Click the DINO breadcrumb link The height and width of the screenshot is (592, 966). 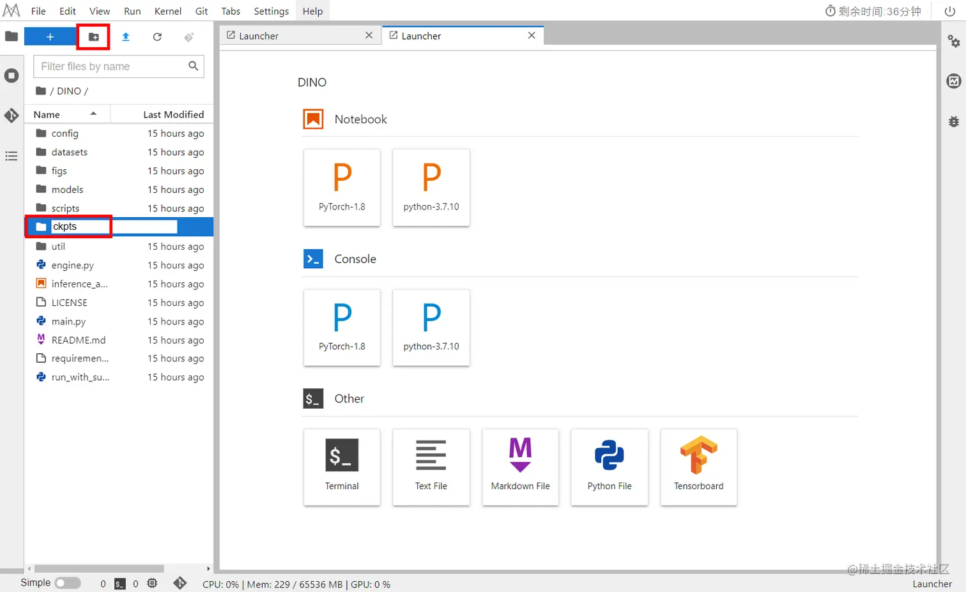pos(69,91)
